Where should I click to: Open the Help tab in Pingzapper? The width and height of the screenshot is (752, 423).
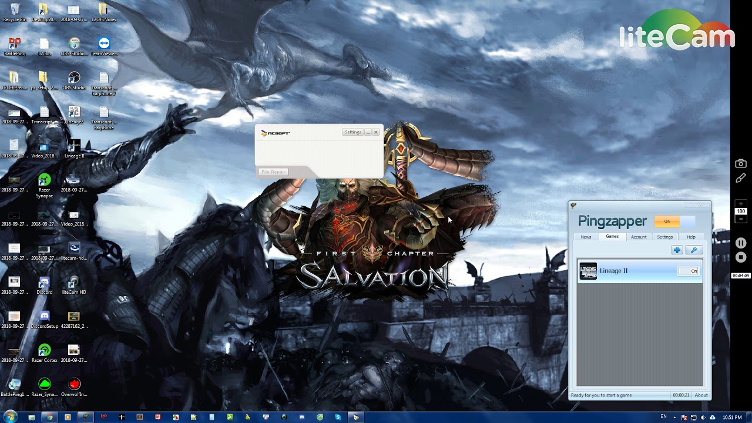(x=691, y=237)
